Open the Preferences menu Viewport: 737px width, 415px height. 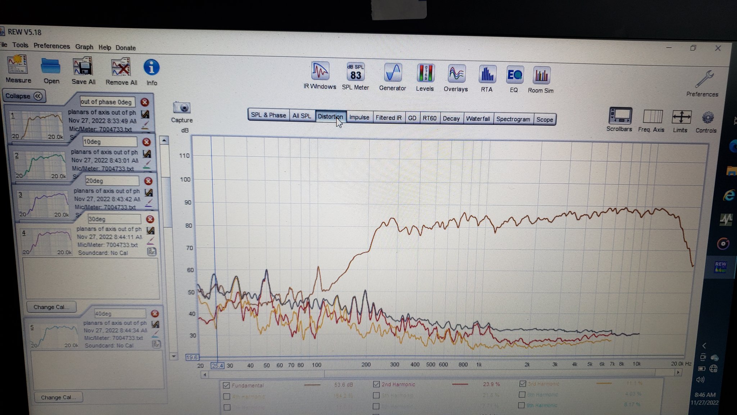click(51, 46)
